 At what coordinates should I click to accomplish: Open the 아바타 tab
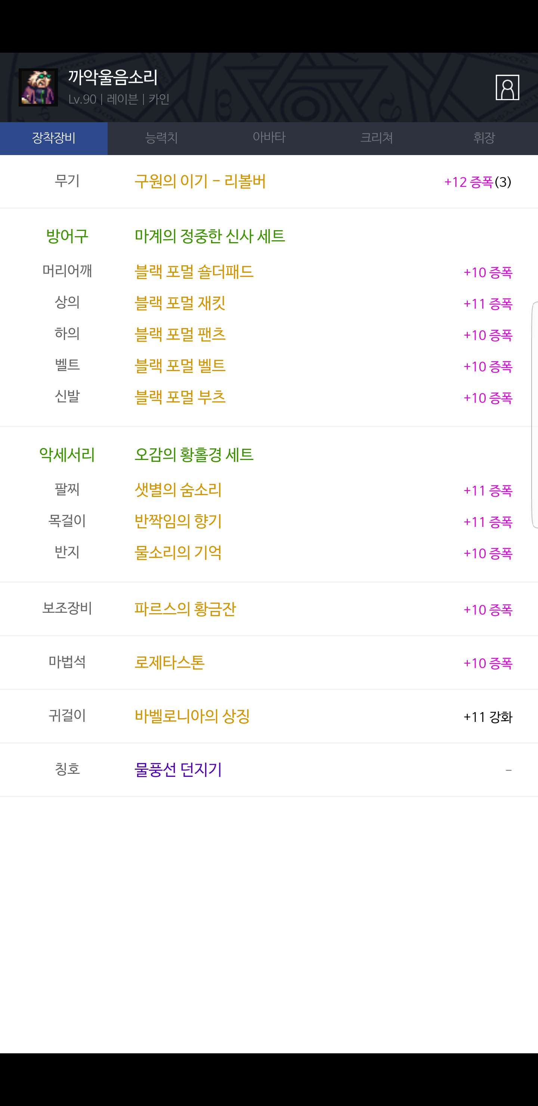pos(269,138)
